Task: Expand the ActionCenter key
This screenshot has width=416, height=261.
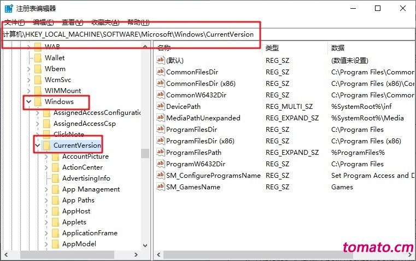Action: coord(46,167)
